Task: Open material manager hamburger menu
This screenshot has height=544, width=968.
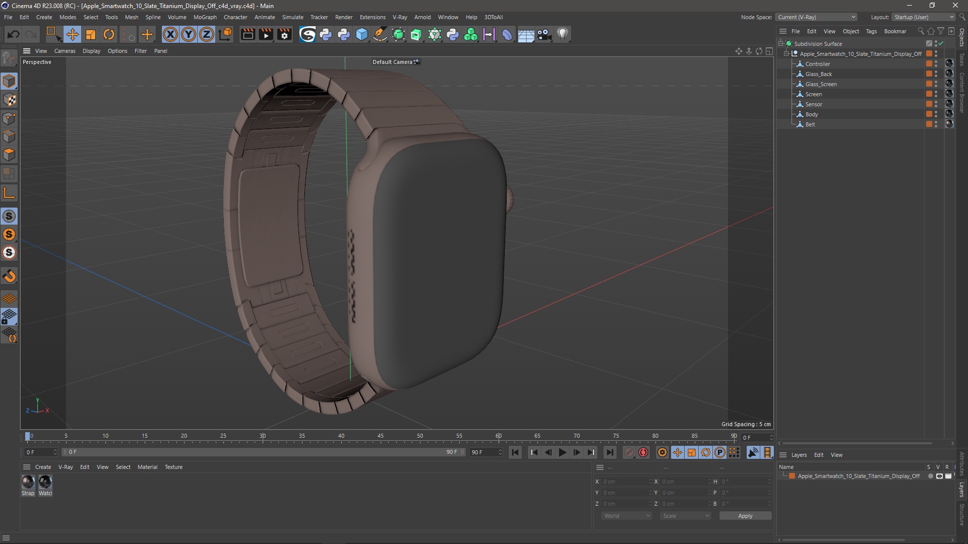Action: coord(27,467)
